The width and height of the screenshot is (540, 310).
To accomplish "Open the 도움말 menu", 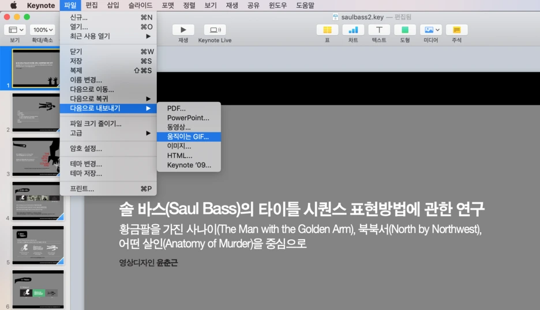I will [x=305, y=5].
